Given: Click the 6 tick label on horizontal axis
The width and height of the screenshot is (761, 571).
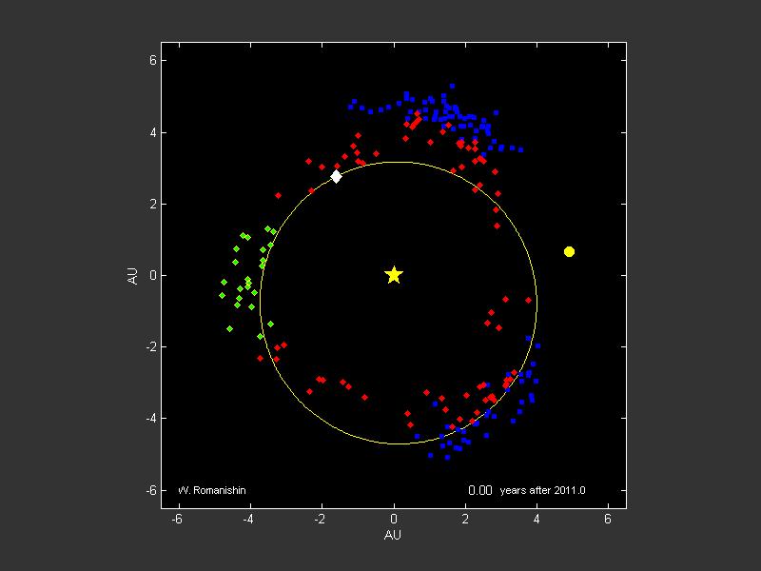Looking at the screenshot, I should click(608, 519).
